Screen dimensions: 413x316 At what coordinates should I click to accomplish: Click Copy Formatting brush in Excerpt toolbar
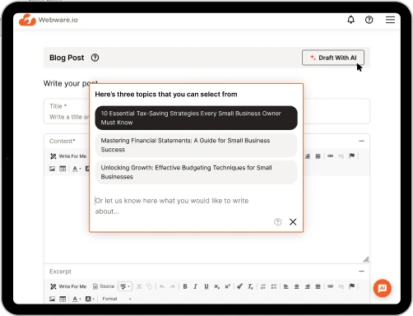239,286
